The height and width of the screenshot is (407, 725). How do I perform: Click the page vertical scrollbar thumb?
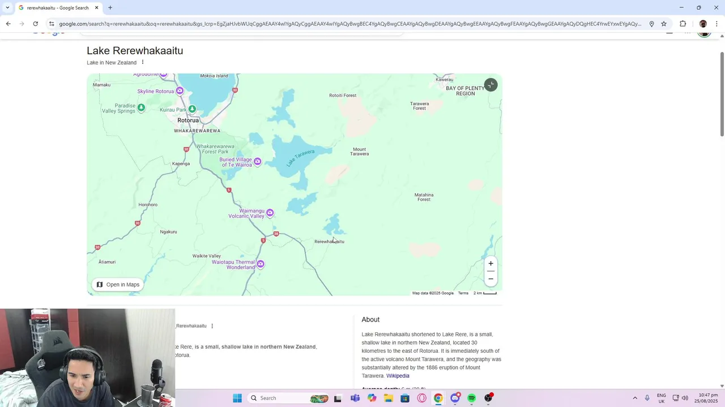(722, 94)
